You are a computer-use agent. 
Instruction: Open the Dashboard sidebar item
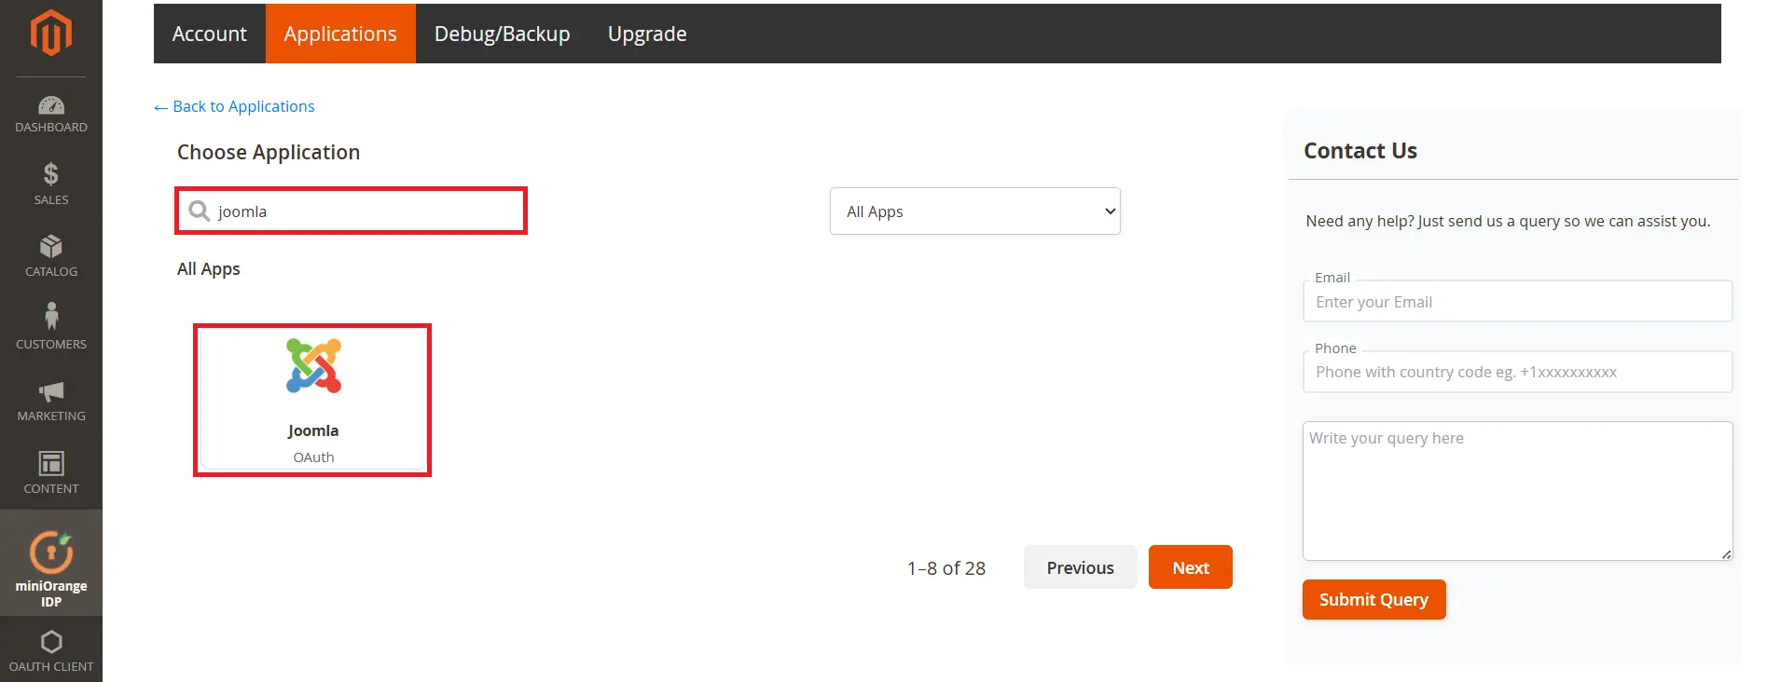(x=51, y=114)
